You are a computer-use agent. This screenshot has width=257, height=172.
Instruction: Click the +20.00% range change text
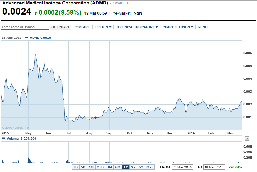click(x=235, y=167)
